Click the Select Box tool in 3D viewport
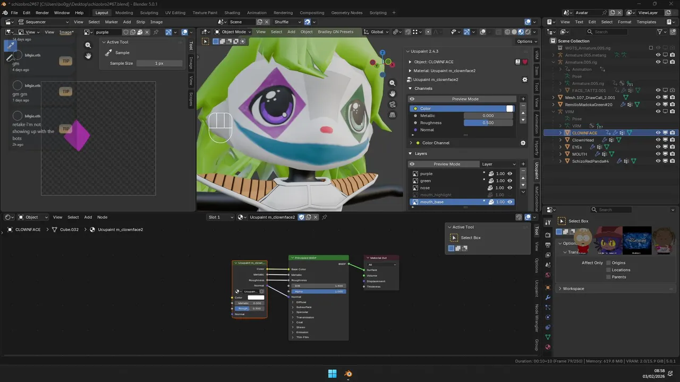Viewport: 680px width, 382px height. 206,41
